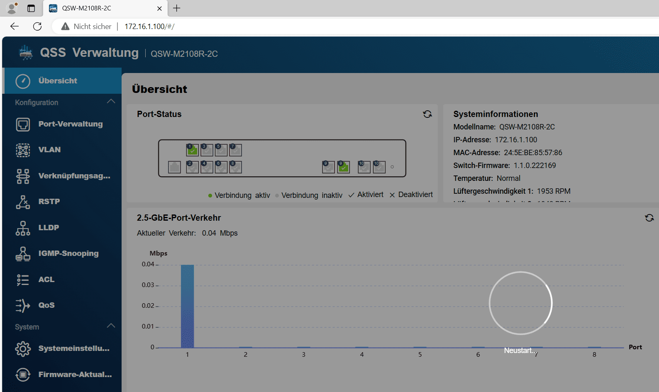Open the browser profile menu
Screen dimensions: 659x392
click(12, 8)
